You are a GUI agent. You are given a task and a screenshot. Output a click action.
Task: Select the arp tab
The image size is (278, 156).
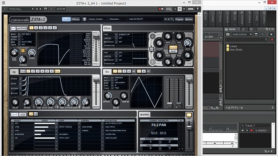(23, 114)
